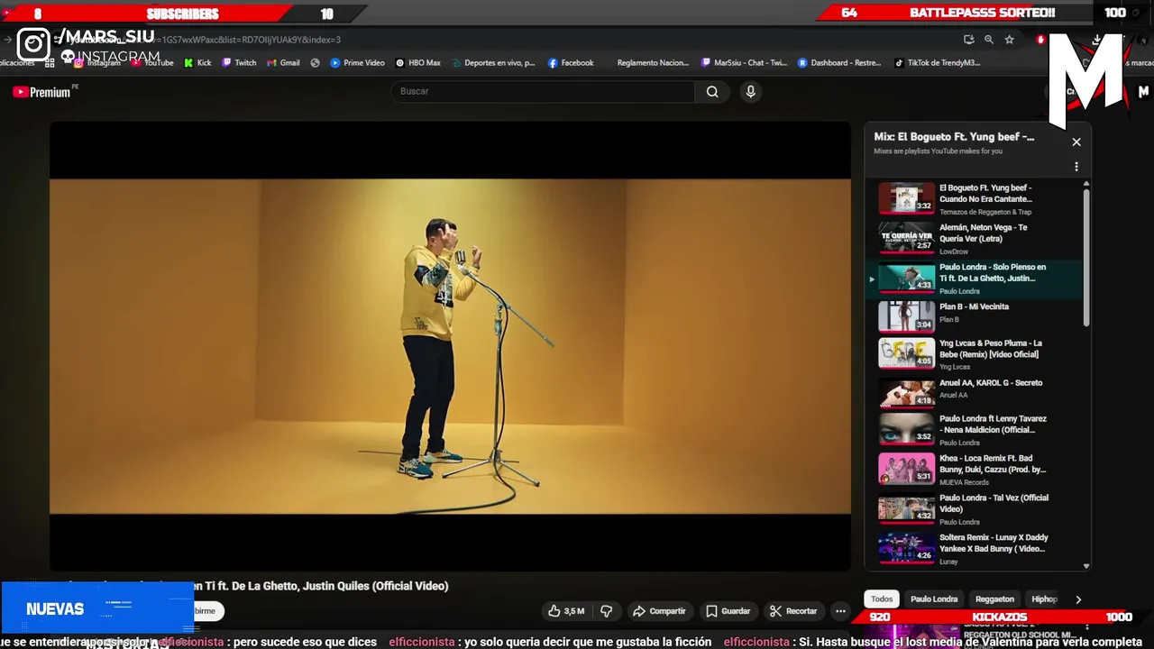The width and height of the screenshot is (1154, 649).
Task: Open the Mix playlist three-dot menu
Action: click(x=1076, y=167)
